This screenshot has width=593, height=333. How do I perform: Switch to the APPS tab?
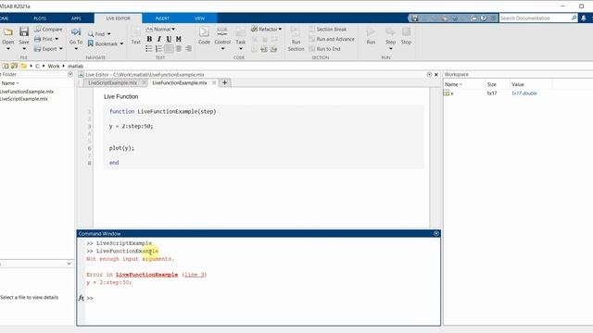click(76, 18)
